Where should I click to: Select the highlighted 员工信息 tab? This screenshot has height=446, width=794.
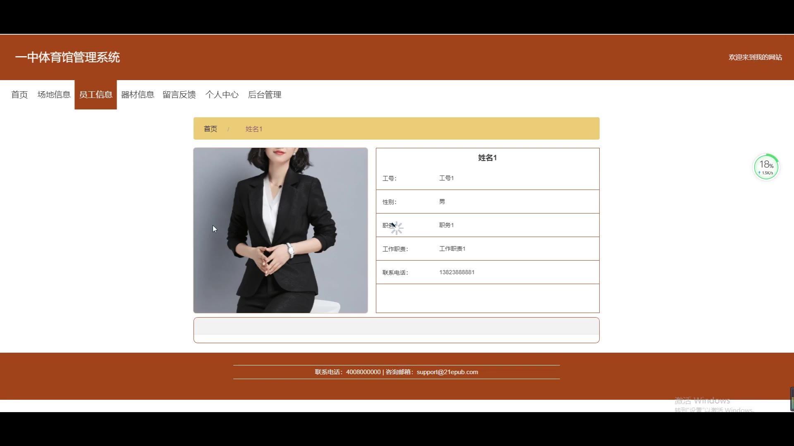[x=96, y=95]
